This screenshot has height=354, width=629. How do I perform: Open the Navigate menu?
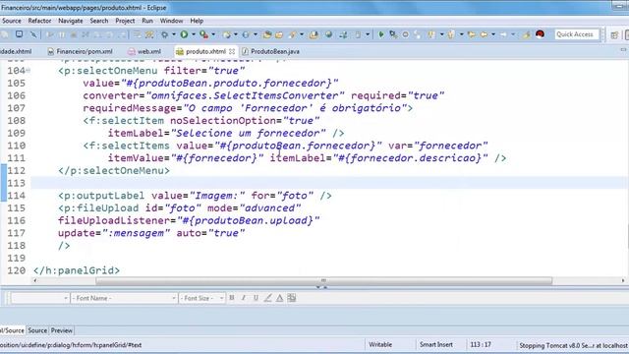(71, 21)
